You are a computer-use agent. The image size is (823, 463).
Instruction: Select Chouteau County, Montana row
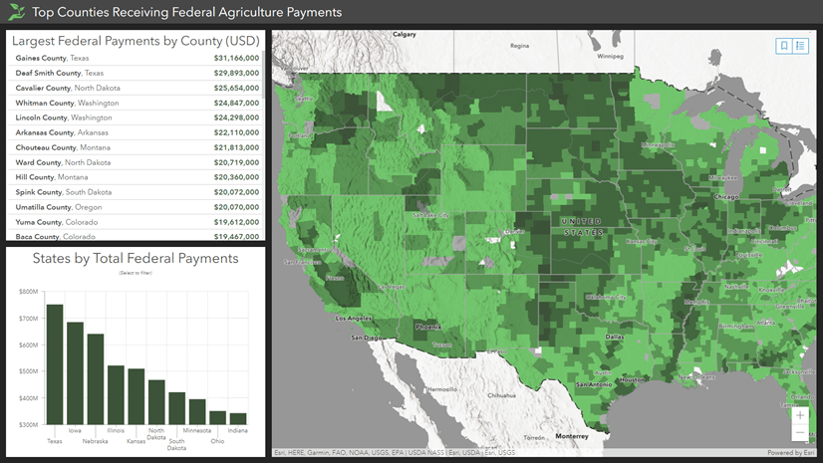[x=136, y=147]
